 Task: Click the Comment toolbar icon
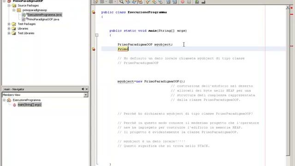[x=197, y=2]
